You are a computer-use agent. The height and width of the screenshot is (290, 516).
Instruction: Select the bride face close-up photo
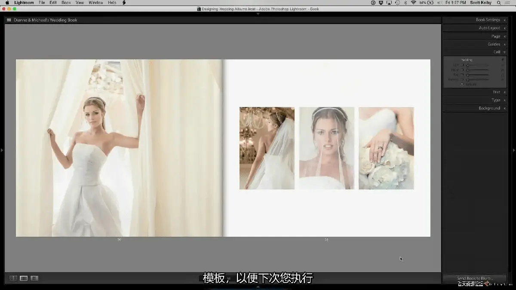click(x=327, y=148)
